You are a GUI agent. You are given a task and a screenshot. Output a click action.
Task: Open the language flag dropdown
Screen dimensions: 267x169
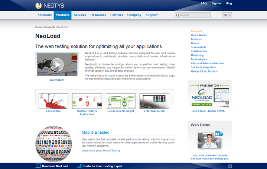pos(227,15)
